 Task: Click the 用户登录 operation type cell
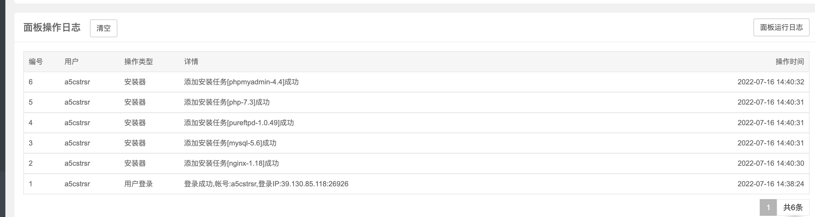[x=138, y=184]
